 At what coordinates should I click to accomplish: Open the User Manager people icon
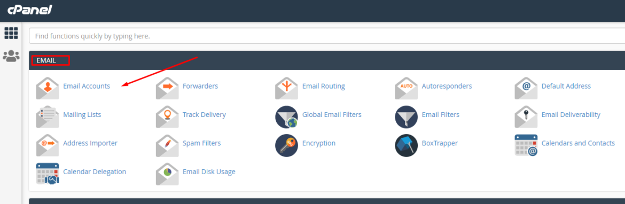[x=11, y=56]
